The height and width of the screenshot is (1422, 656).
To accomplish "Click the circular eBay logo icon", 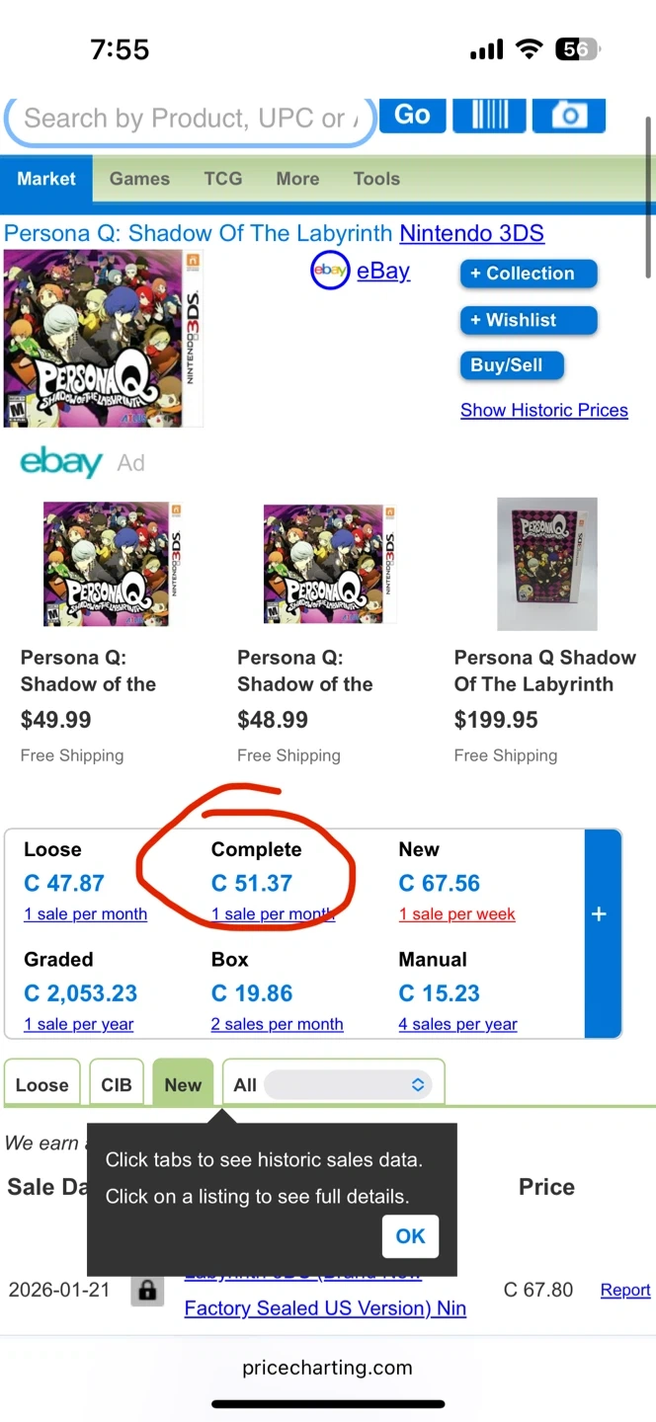I will click(330, 272).
